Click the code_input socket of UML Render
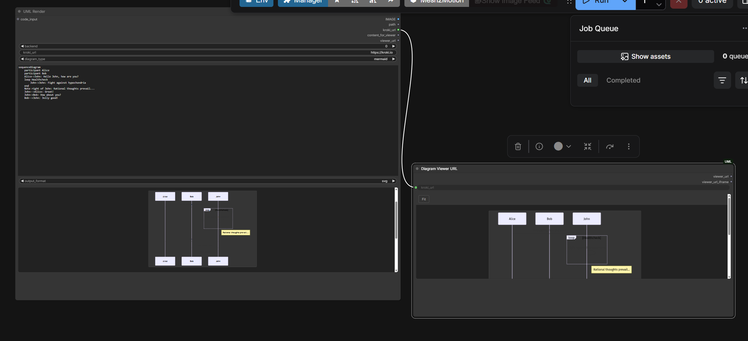This screenshot has height=341, width=748. pos(18,19)
